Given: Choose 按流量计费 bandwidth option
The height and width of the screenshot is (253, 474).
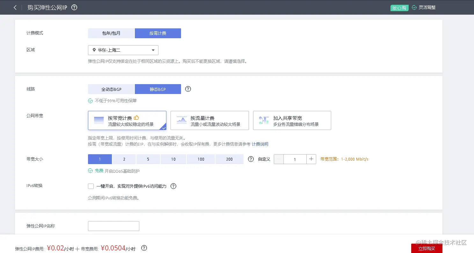Looking at the screenshot, I should [210, 120].
